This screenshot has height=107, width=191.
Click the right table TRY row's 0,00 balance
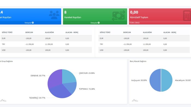[165, 44]
